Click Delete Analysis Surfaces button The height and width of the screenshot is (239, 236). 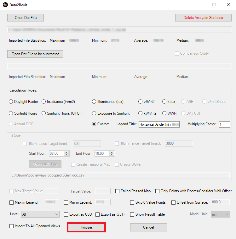click(203, 18)
